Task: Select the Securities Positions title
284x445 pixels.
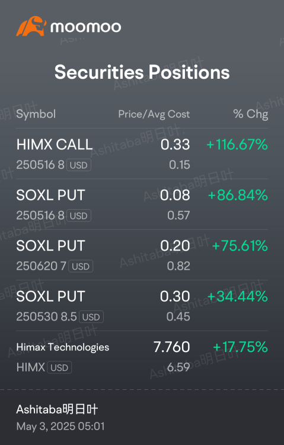Action: click(142, 72)
